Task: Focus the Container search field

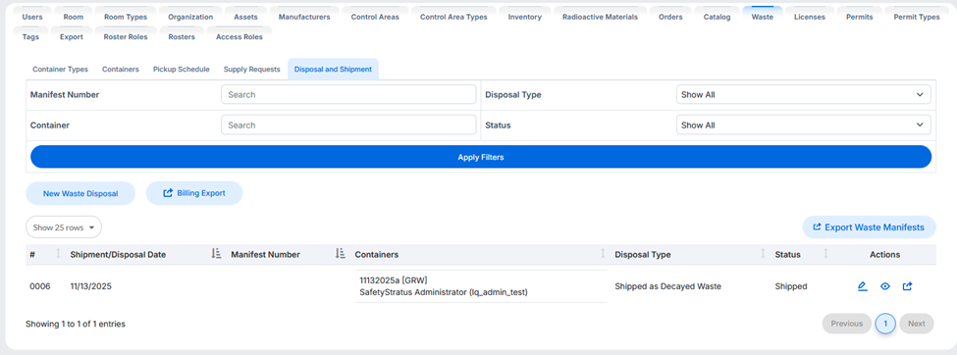Action: pyautogui.click(x=348, y=126)
